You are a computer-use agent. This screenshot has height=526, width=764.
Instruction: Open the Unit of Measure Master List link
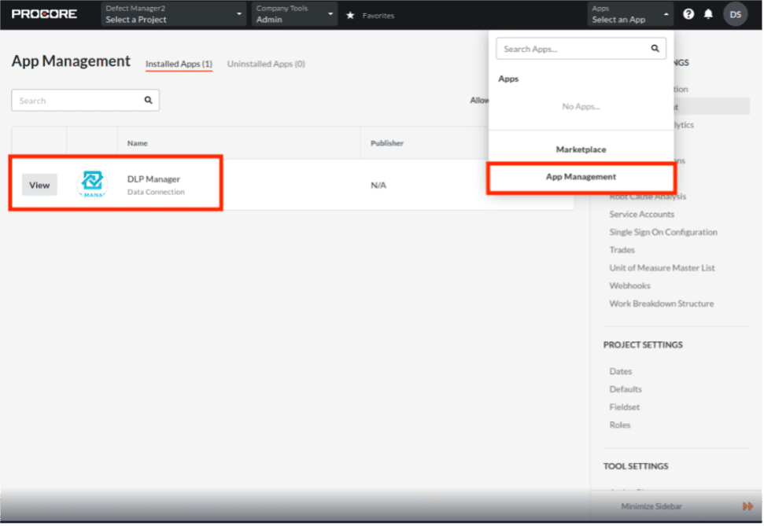click(662, 268)
